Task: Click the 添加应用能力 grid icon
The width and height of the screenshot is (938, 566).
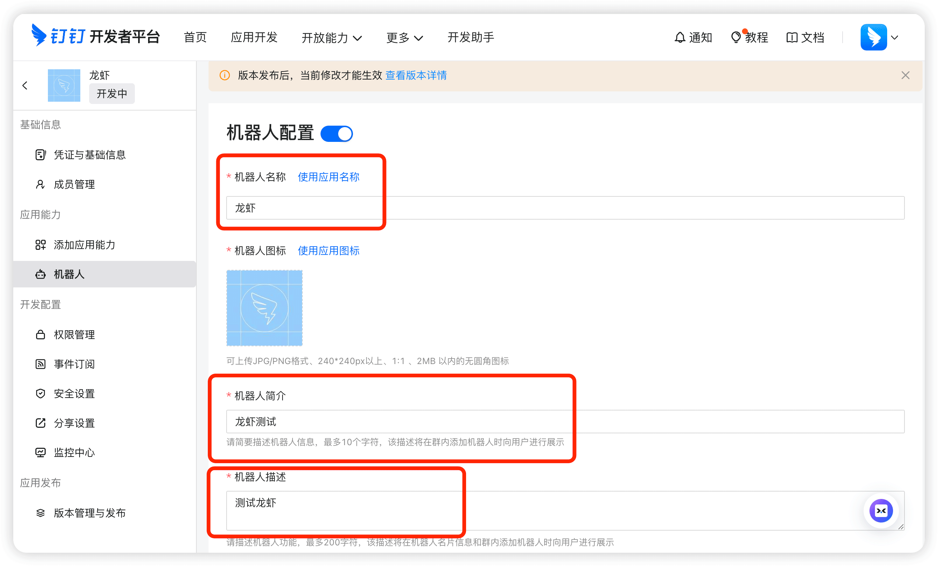Action: click(41, 245)
